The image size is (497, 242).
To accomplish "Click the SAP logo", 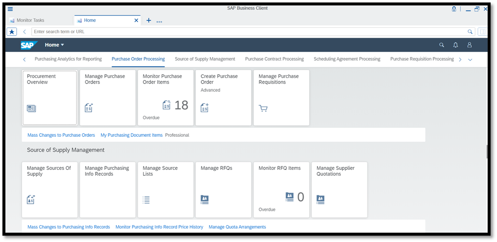I will click(x=29, y=45).
